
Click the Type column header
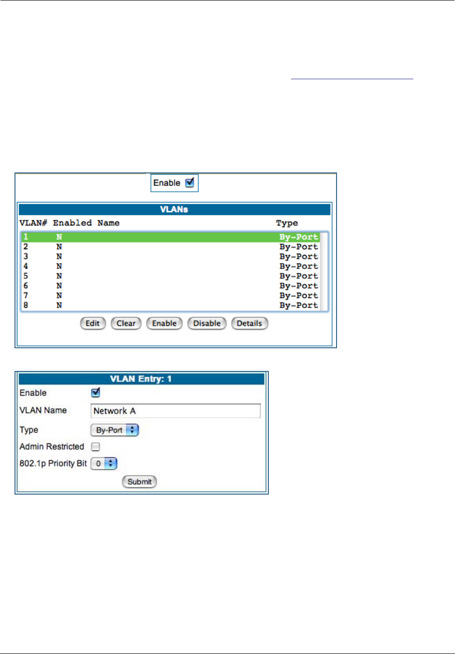pyautogui.click(x=287, y=223)
